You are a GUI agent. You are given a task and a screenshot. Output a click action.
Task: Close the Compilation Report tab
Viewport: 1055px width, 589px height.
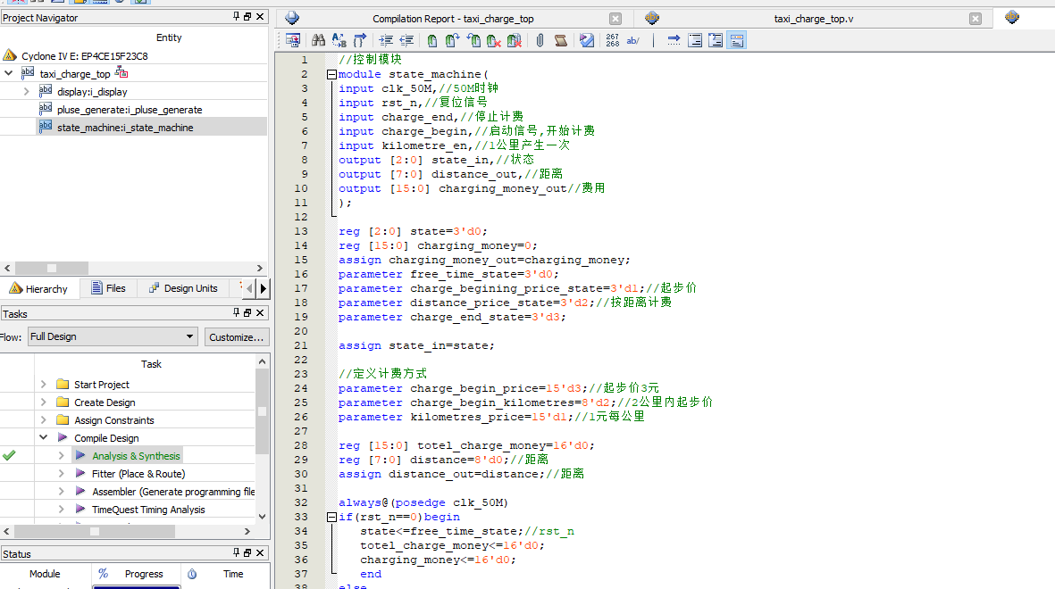615,19
